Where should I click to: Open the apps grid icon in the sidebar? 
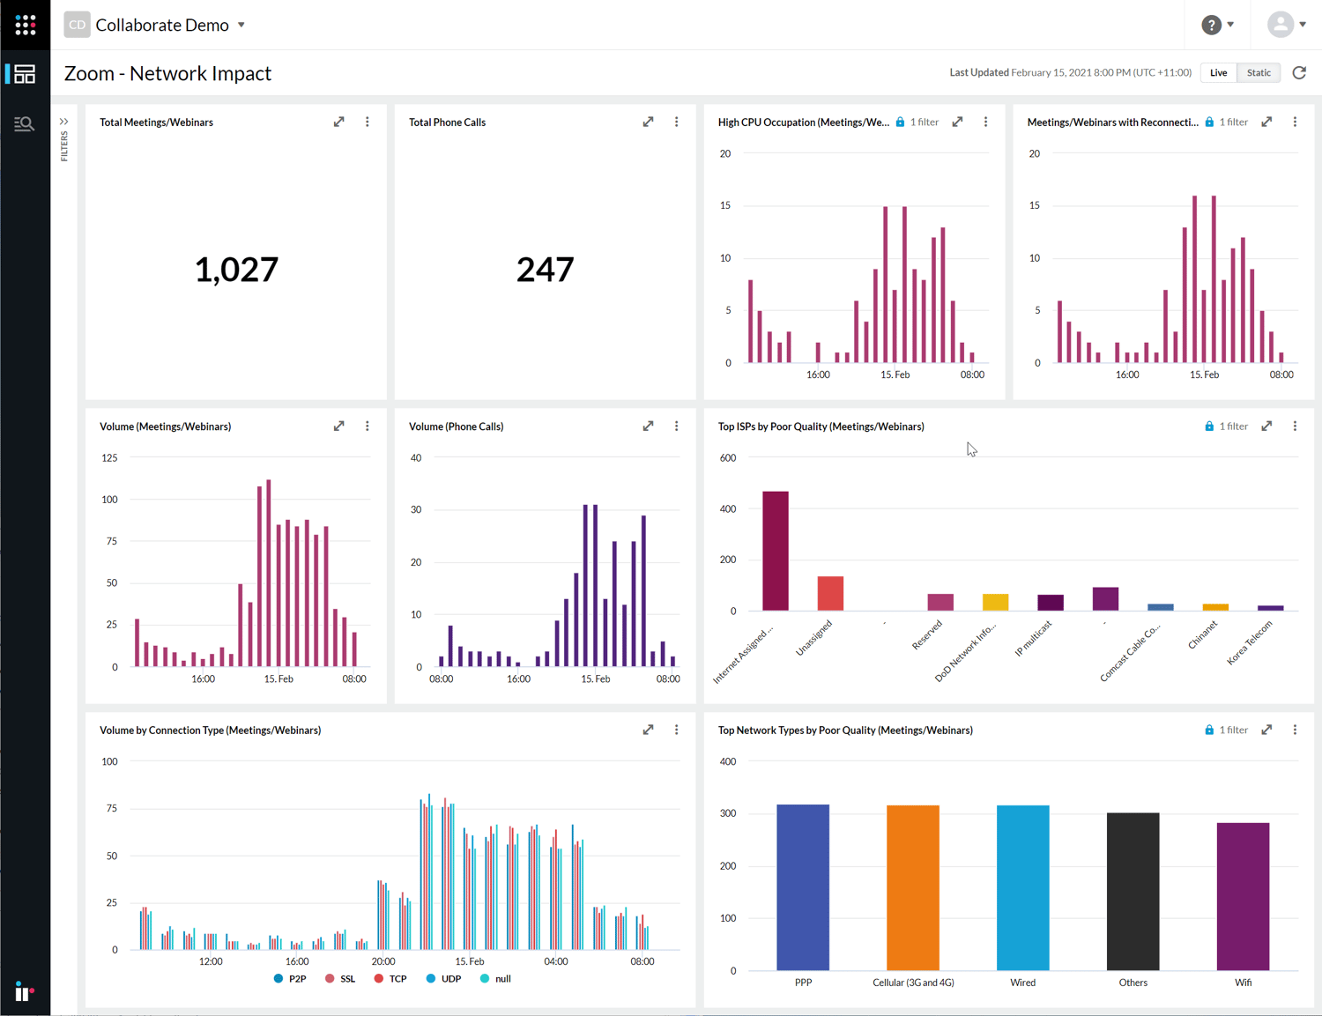point(25,25)
